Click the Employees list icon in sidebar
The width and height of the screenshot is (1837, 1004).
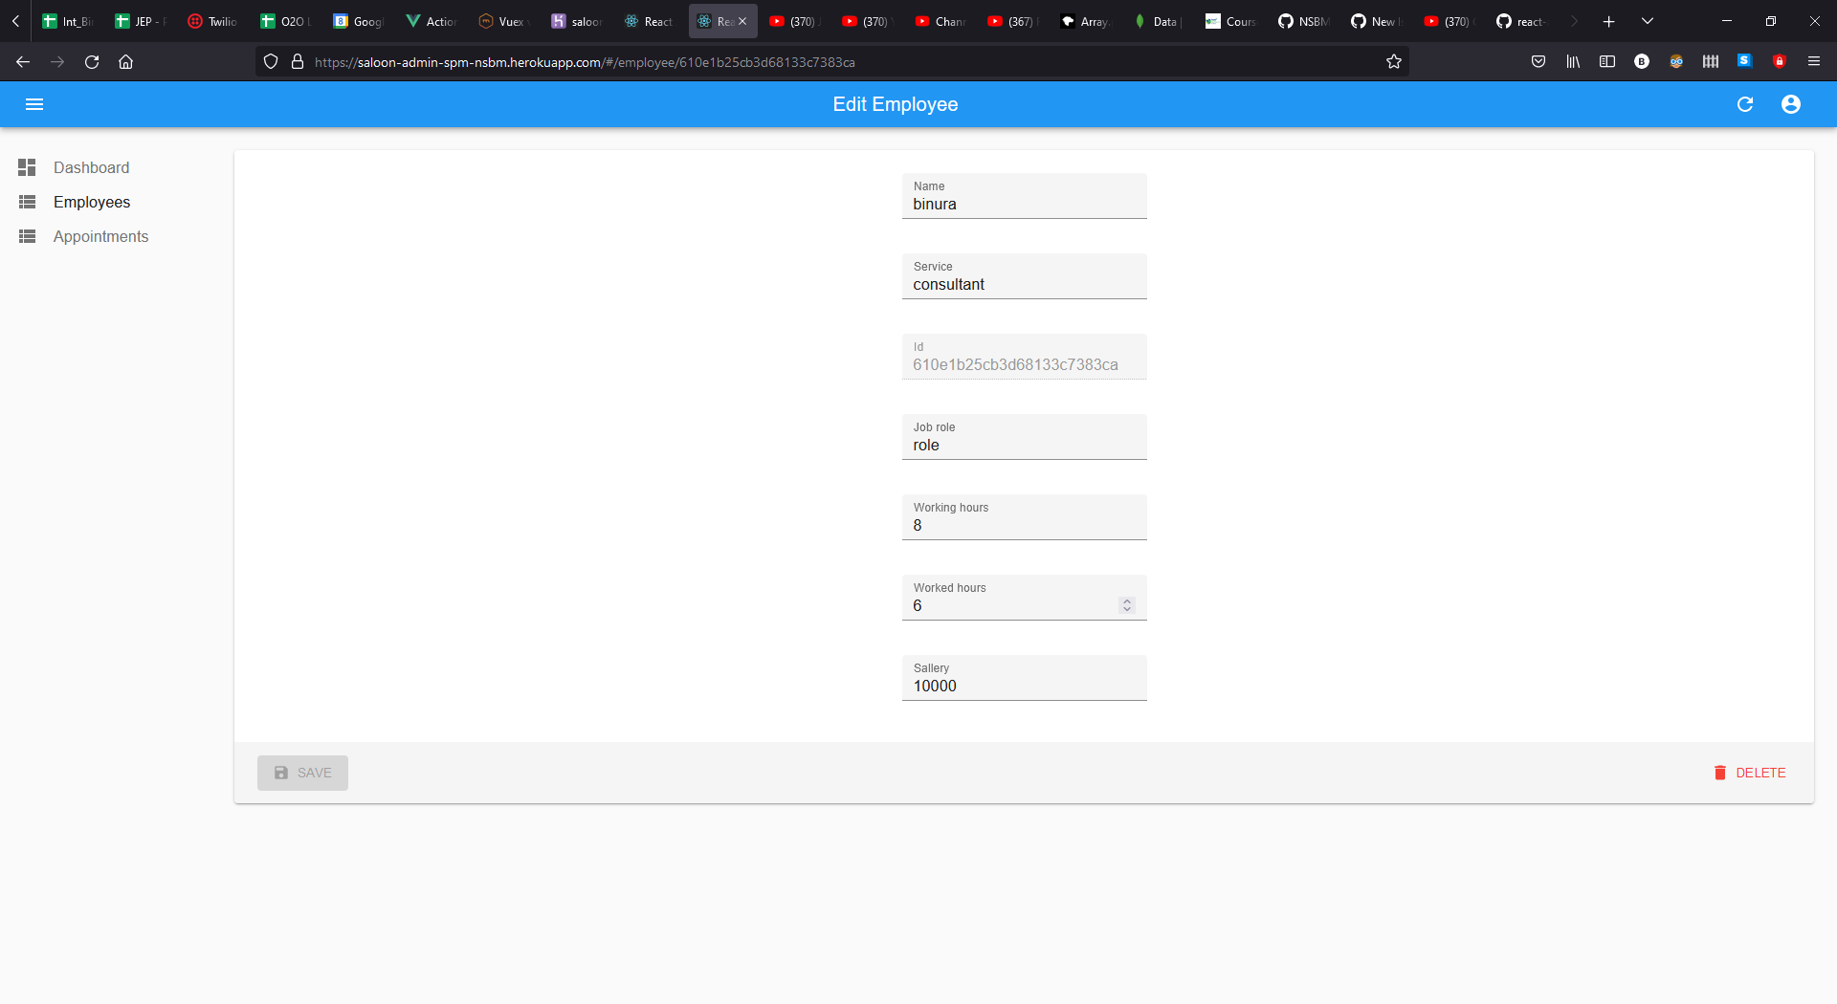[27, 202]
